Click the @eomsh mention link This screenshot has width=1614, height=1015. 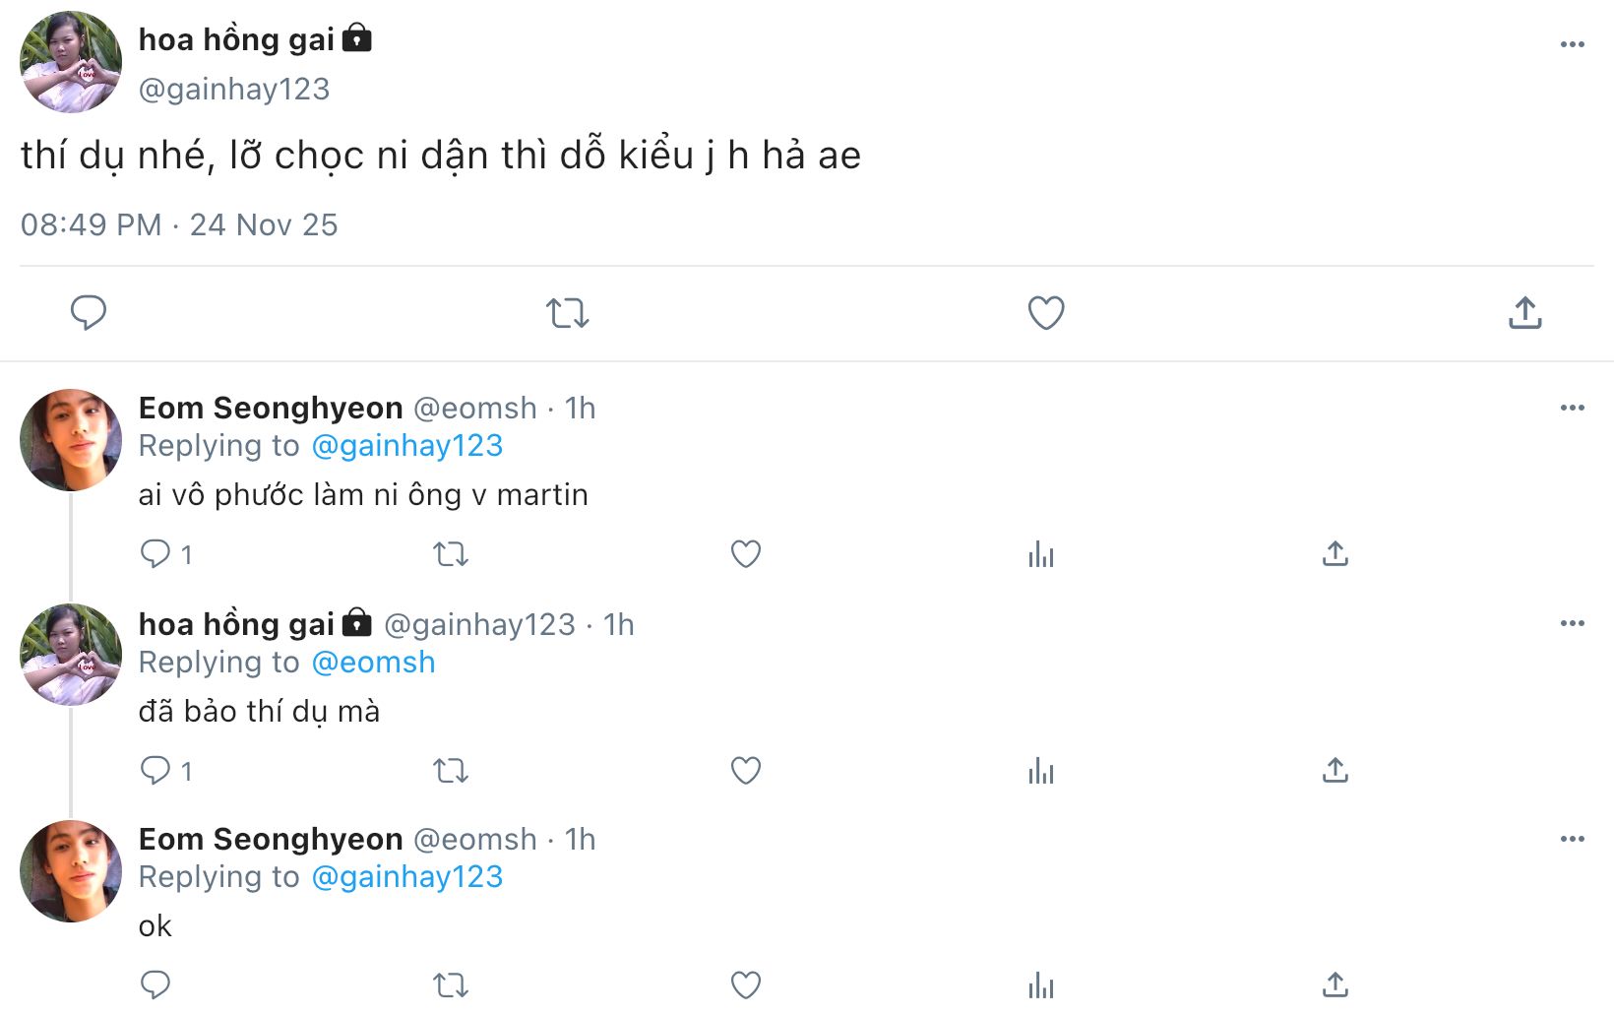(373, 663)
